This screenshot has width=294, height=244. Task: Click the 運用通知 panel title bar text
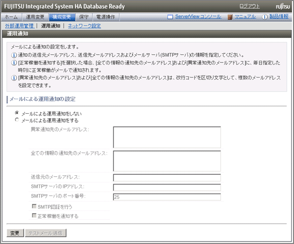(x=17, y=33)
